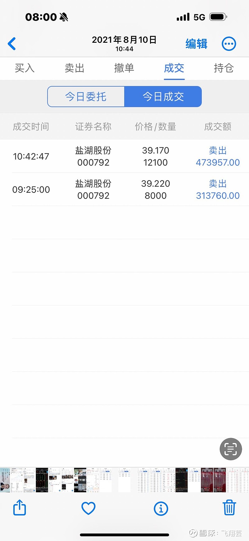This screenshot has width=249, height=541.
Task: Open the more options ellipsis menu
Action: 229,44
